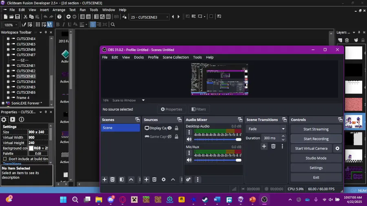Select the Scene item in Scenes list
Image resolution: width=367 pixels, height=206 pixels.
[120, 128]
